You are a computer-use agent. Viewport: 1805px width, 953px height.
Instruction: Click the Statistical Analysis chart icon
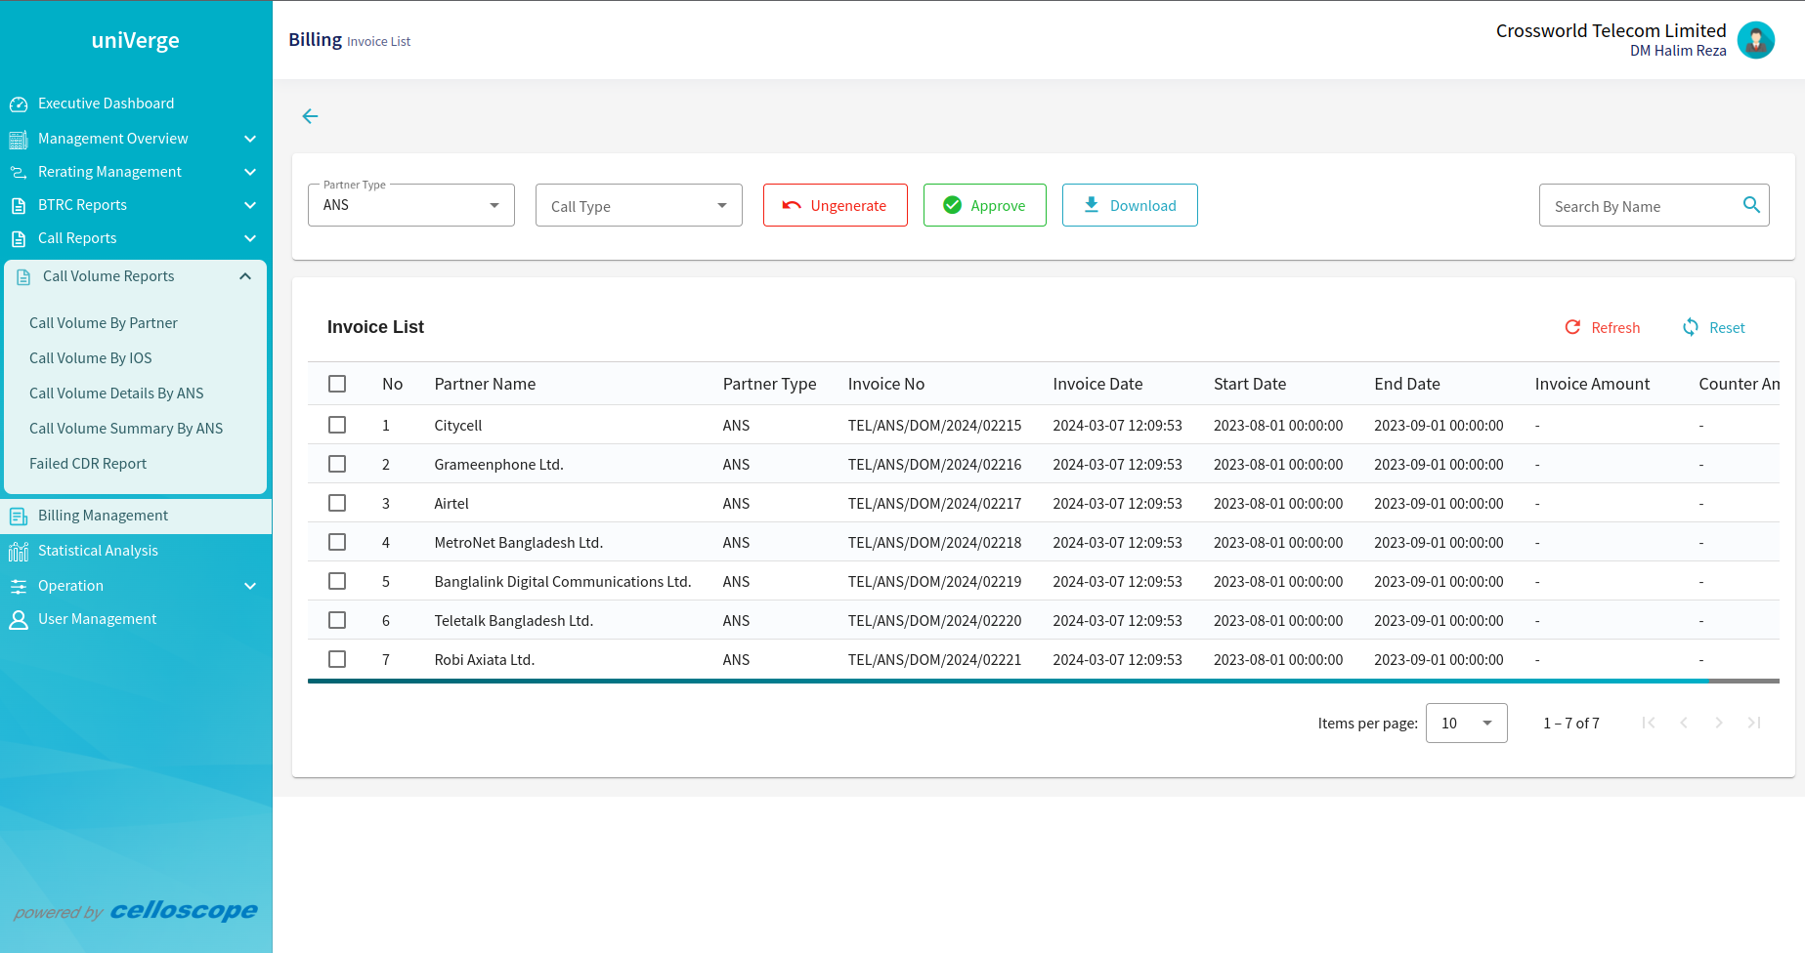19,551
